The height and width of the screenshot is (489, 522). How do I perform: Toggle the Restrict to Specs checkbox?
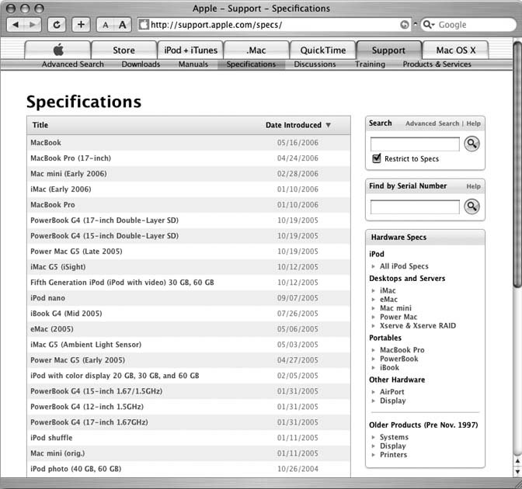click(x=378, y=159)
